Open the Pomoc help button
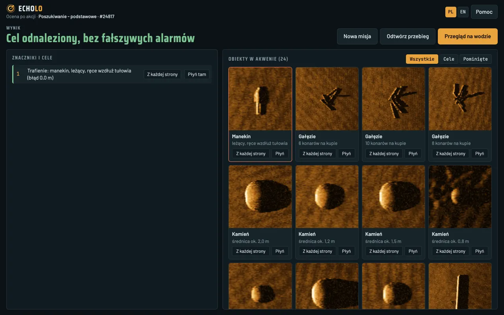 point(484,12)
